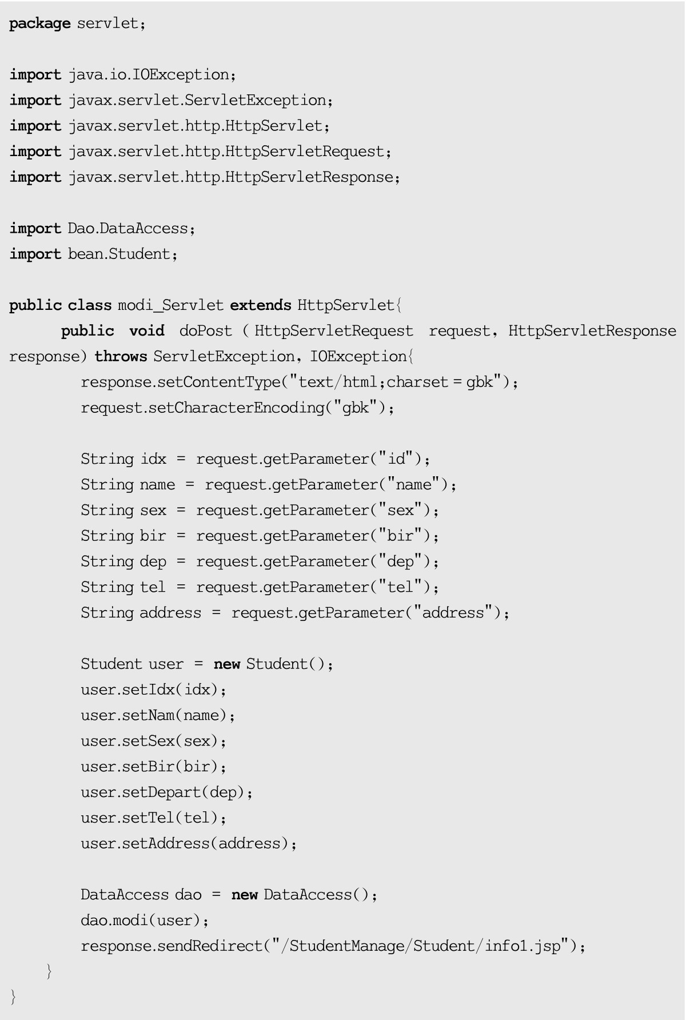Click the request.setCharacterEncoding line
This screenshot has height=1020, width=686.
point(237,408)
